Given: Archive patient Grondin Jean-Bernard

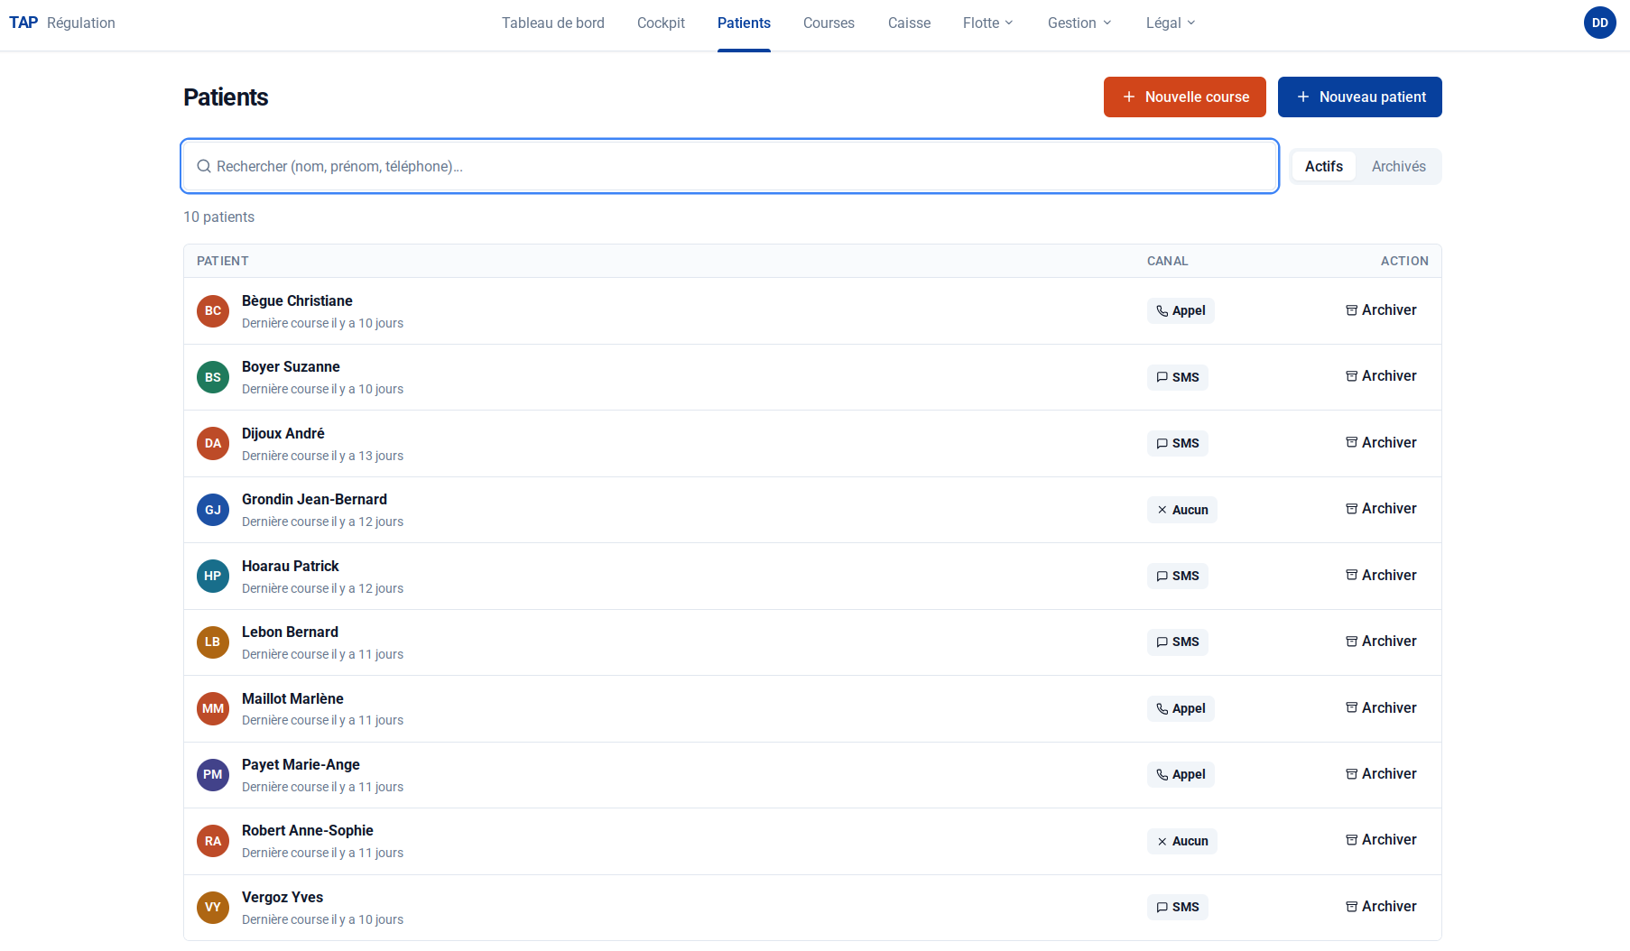Looking at the screenshot, I should coord(1381,509).
